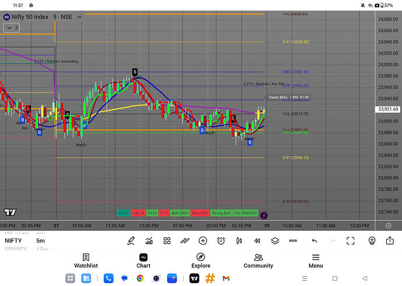402x286 pixels.
Task: Open recent apps navigation button
Action: 305,278
